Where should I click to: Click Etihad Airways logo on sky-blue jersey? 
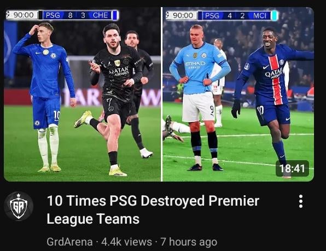pos(195,65)
